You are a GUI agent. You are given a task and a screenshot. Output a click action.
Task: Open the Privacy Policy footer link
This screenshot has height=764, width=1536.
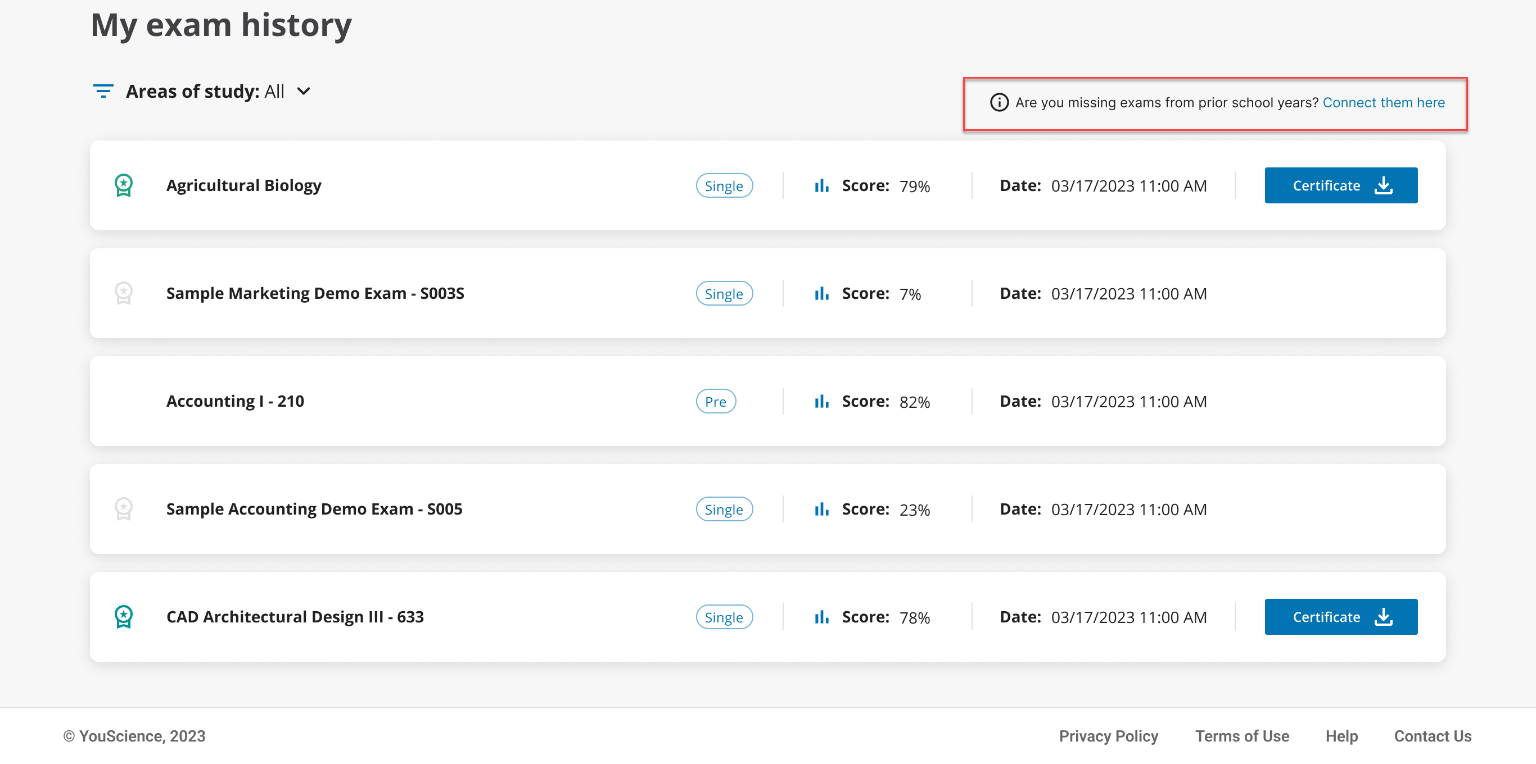[x=1108, y=736]
